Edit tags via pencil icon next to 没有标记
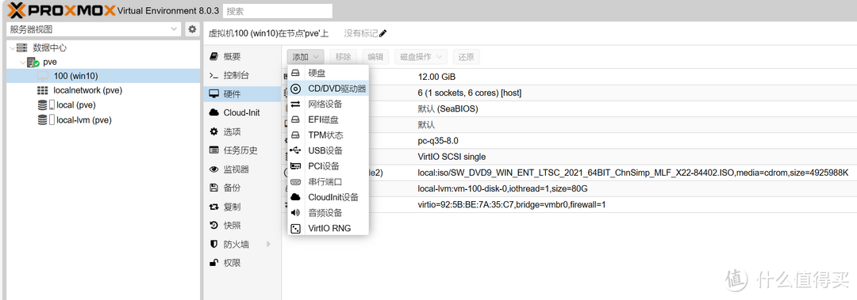This screenshot has width=857, height=300. pos(382,33)
